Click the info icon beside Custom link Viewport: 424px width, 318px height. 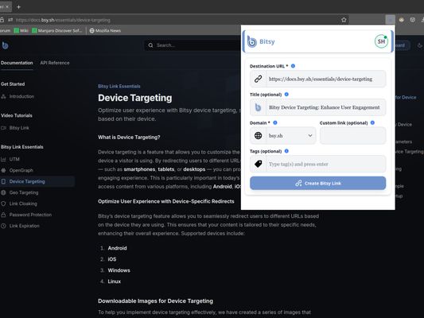pyautogui.click(x=372, y=122)
